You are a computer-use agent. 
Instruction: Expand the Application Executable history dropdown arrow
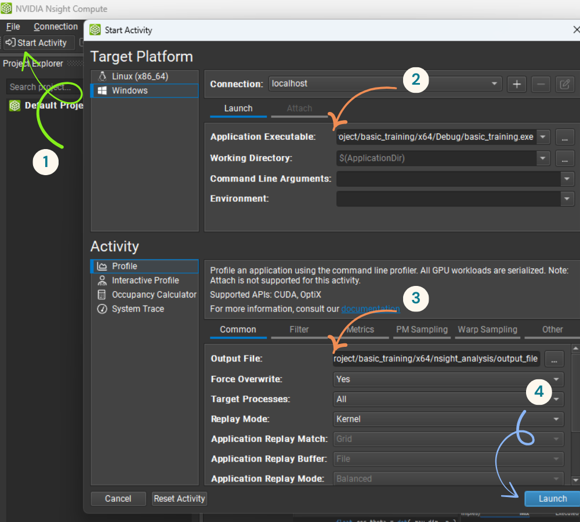[543, 137]
